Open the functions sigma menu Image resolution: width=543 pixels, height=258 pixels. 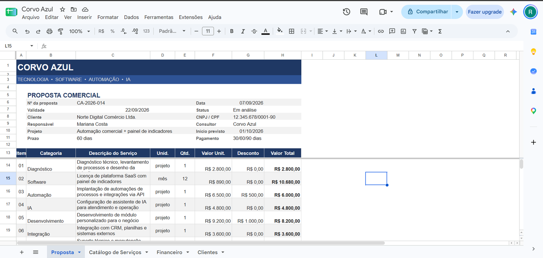[x=440, y=31]
